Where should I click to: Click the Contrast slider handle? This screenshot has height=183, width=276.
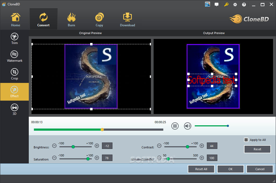pyautogui.click(x=187, y=147)
